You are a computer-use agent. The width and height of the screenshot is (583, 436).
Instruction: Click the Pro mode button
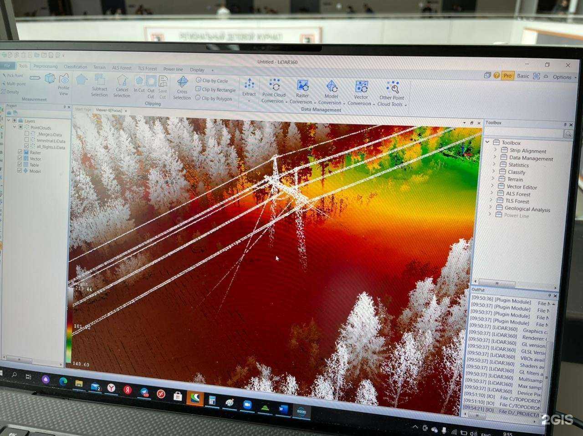click(507, 76)
